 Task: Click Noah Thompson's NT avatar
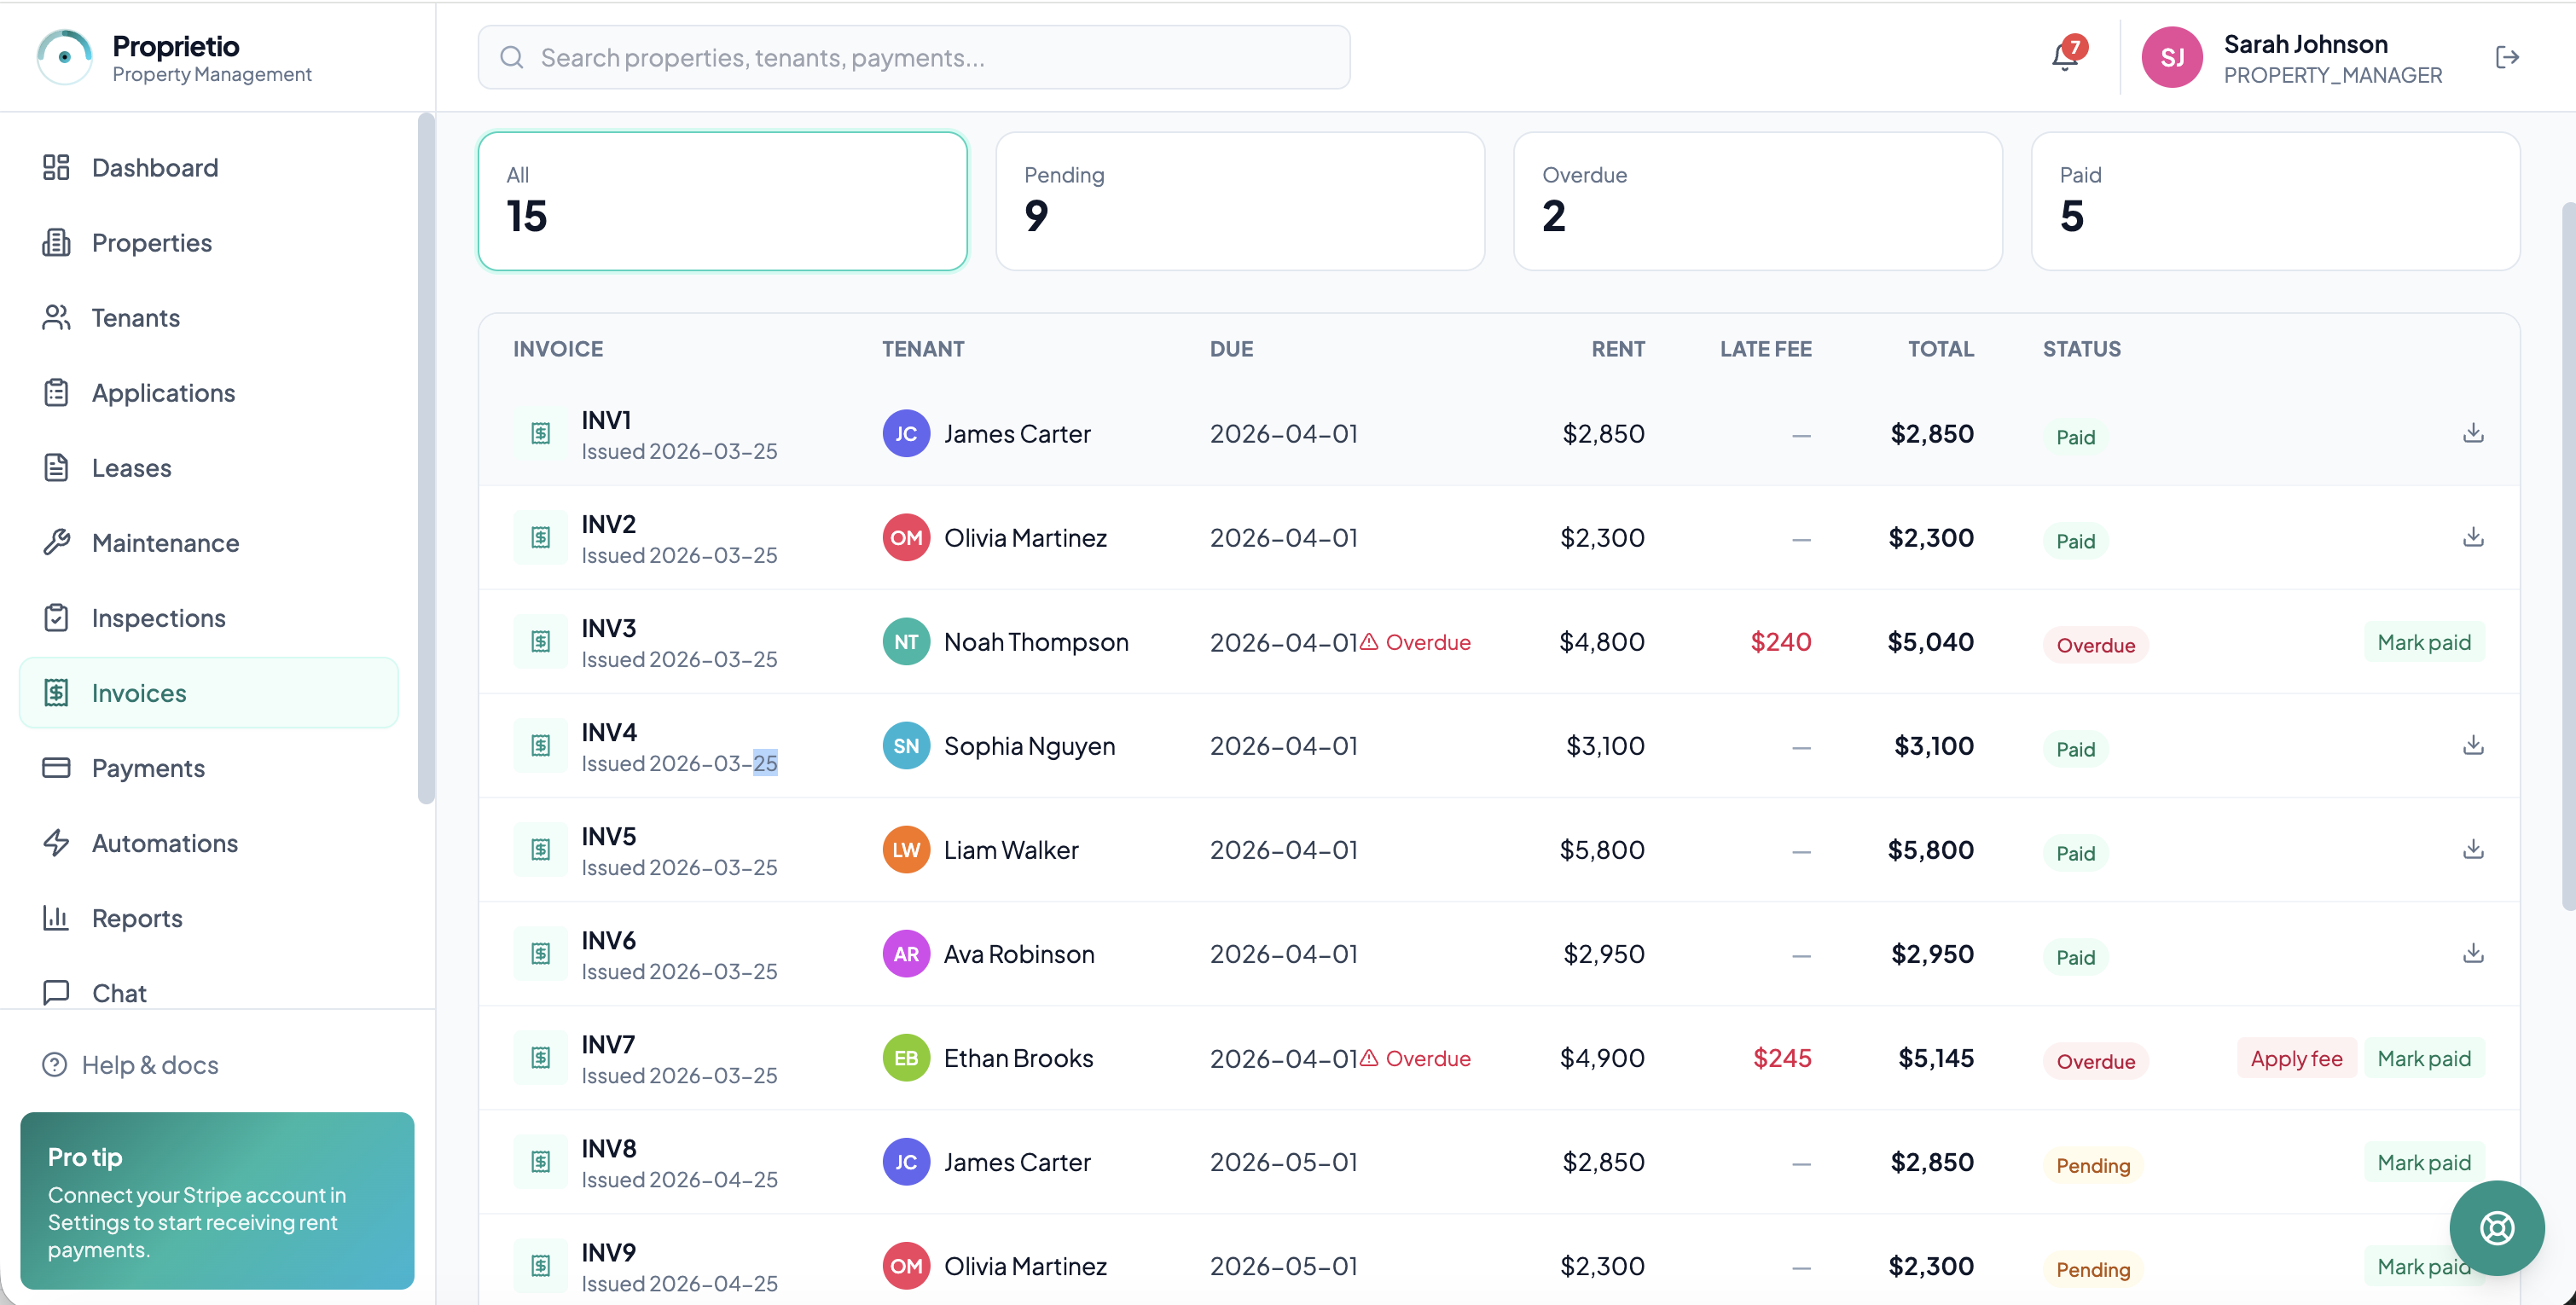coord(906,641)
